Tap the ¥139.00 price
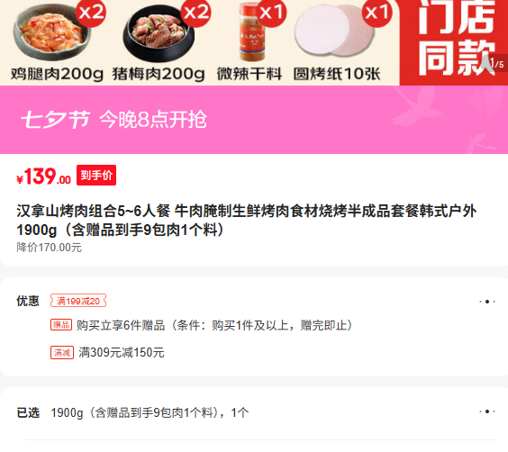The width and height of the screenshot is (508, 452). coord(43,176)
